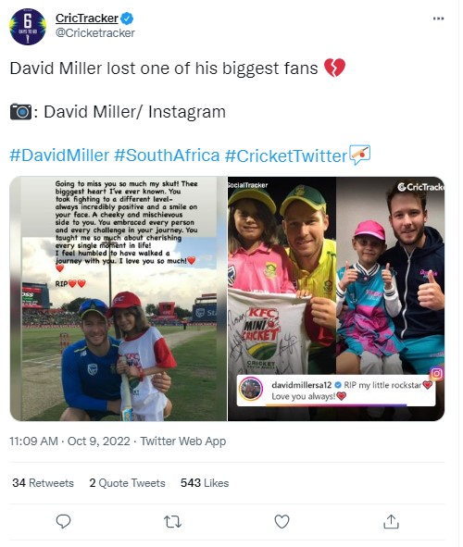
Task: View the 2 Quote Tweets list
Action: tap(128, 483)
